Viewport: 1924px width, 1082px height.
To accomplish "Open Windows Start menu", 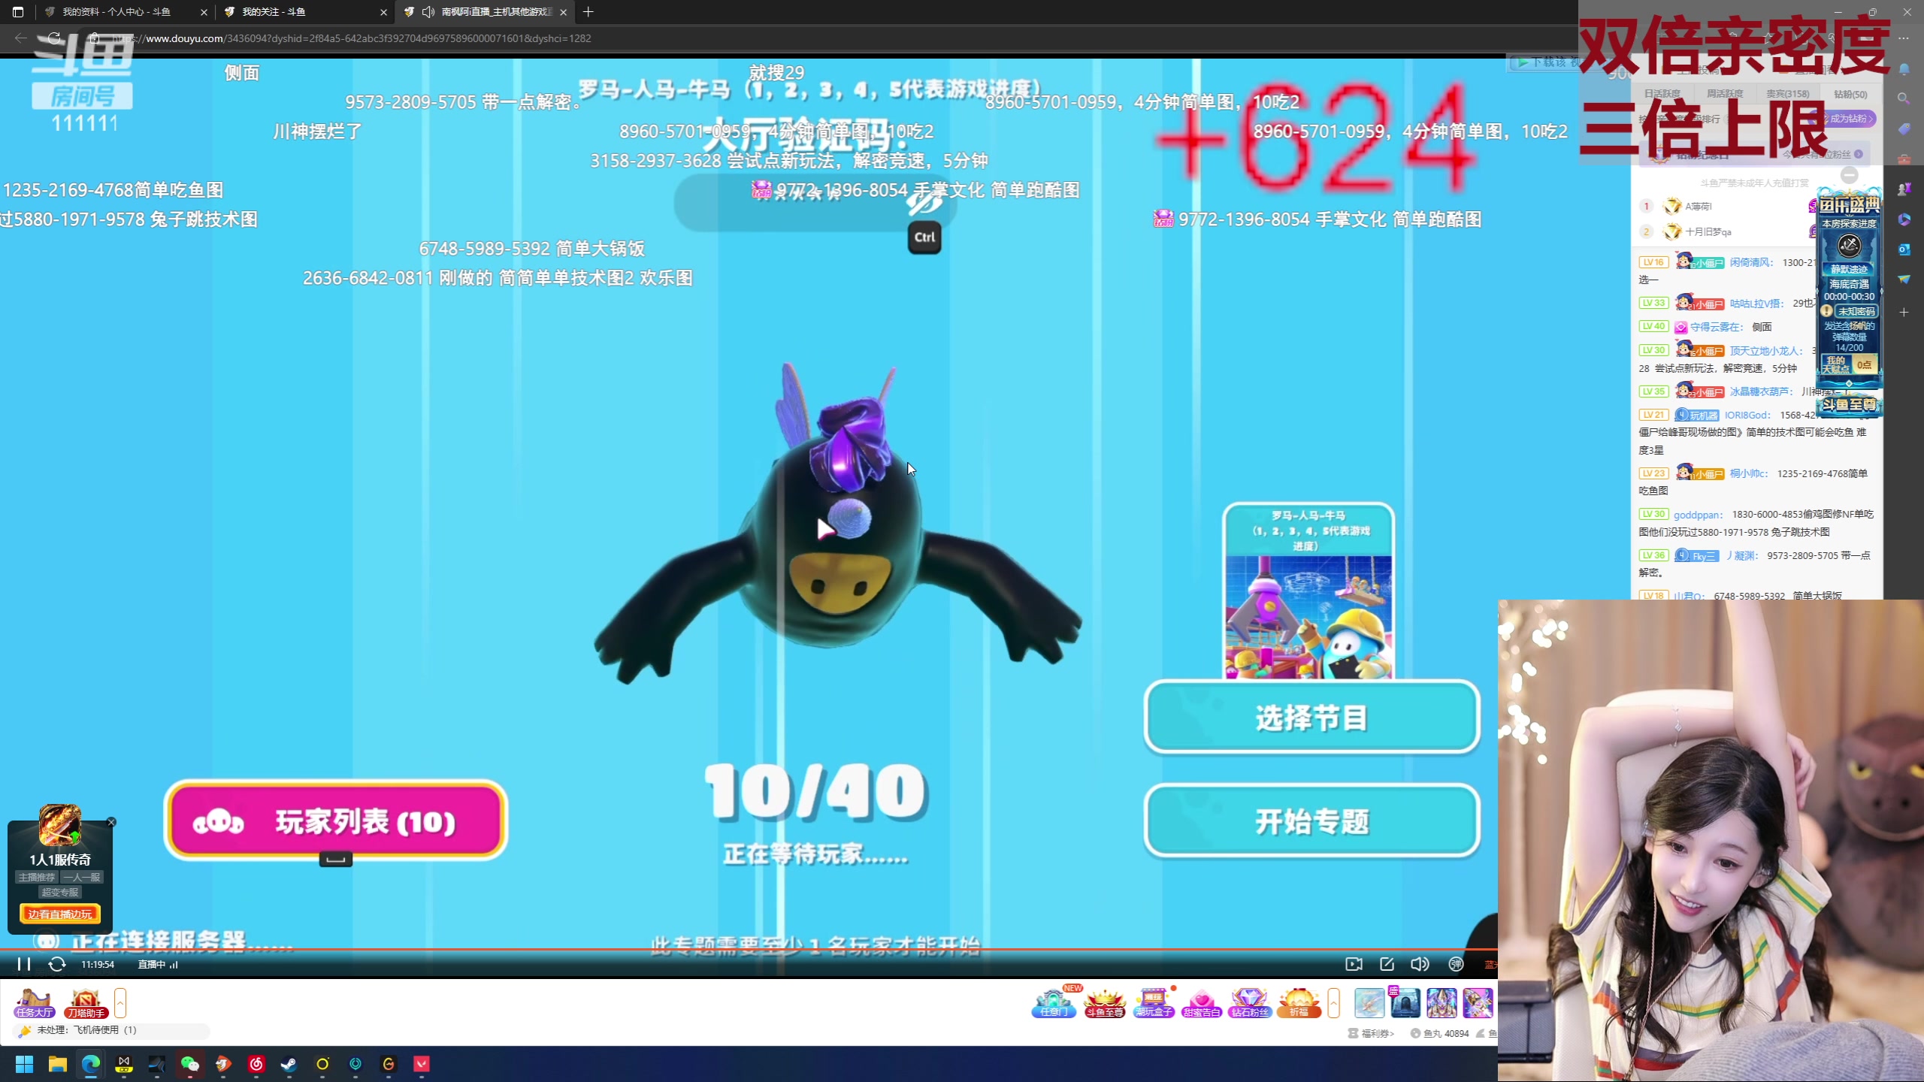I will pos(24,1064).
